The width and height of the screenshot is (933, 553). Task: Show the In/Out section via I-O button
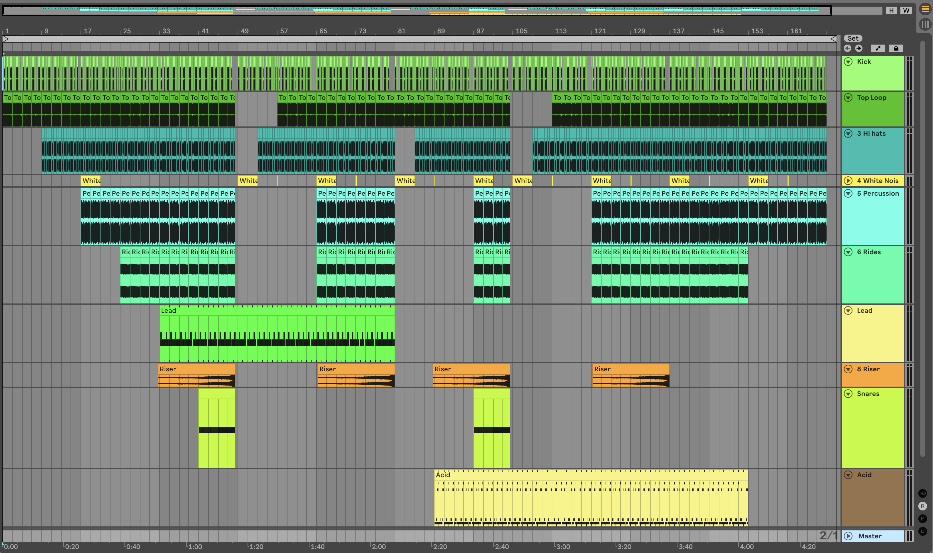coord(923,493)
